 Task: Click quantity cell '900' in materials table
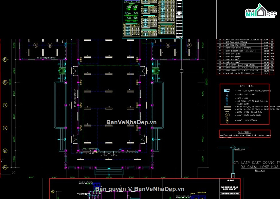pos(272,54)
